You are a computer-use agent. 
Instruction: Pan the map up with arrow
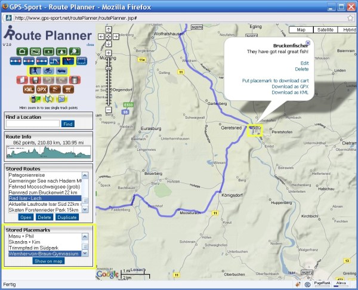click(x=109, y=29)
